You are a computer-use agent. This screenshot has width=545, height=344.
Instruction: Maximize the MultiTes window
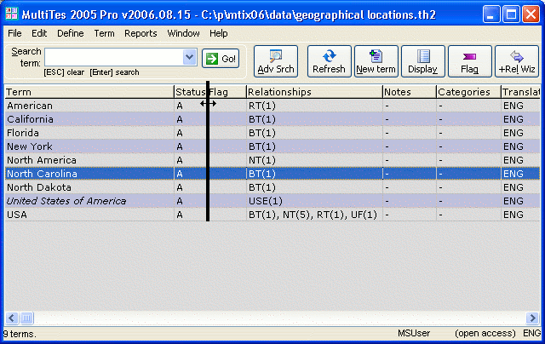tap(511, 14)
